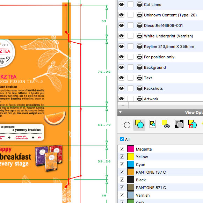The width and height of the screenshot is (203, 203).
Task: Click the minus button under layers list
Action: click(x=123, y=105)
